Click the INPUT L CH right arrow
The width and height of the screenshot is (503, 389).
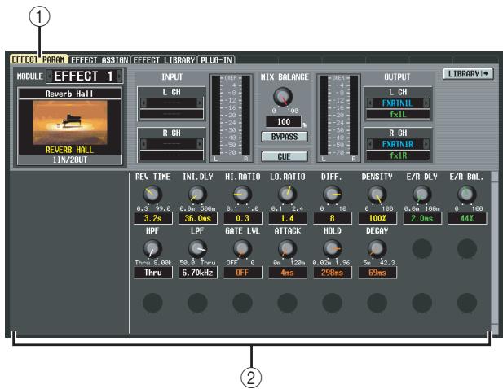[200, 103]
